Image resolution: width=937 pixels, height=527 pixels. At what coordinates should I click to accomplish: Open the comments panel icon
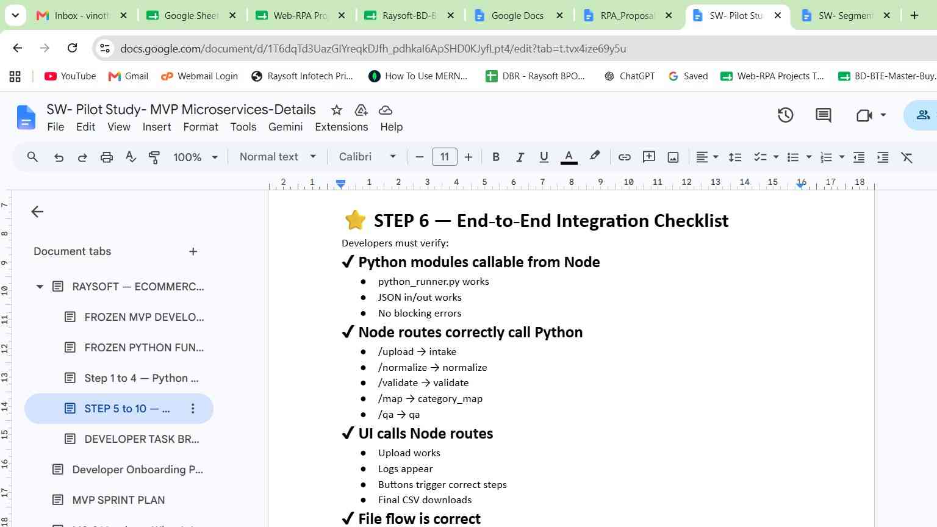[x=824, y=115]
